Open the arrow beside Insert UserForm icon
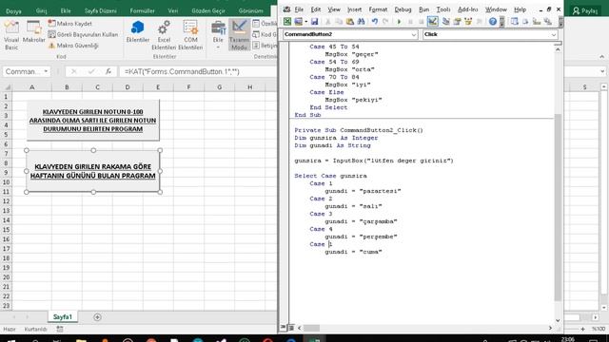 (306, 22)
